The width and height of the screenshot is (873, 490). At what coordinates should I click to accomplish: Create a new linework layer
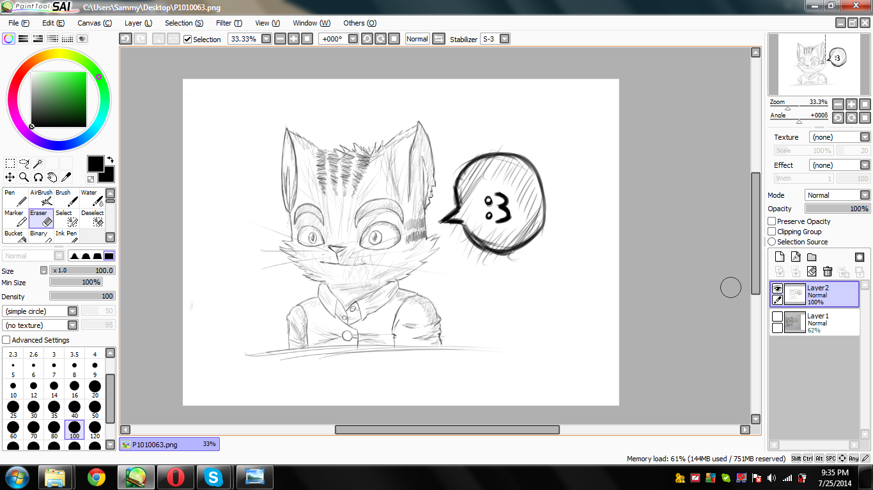(796, 257)
